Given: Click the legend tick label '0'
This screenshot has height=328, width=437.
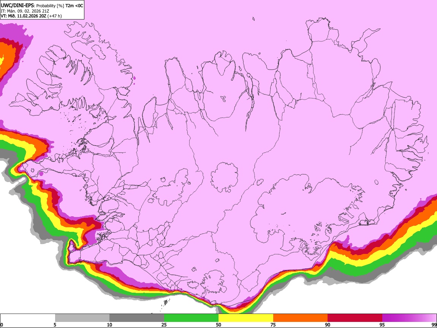Looking at the screenshot, I should click(x=2, y=325).
